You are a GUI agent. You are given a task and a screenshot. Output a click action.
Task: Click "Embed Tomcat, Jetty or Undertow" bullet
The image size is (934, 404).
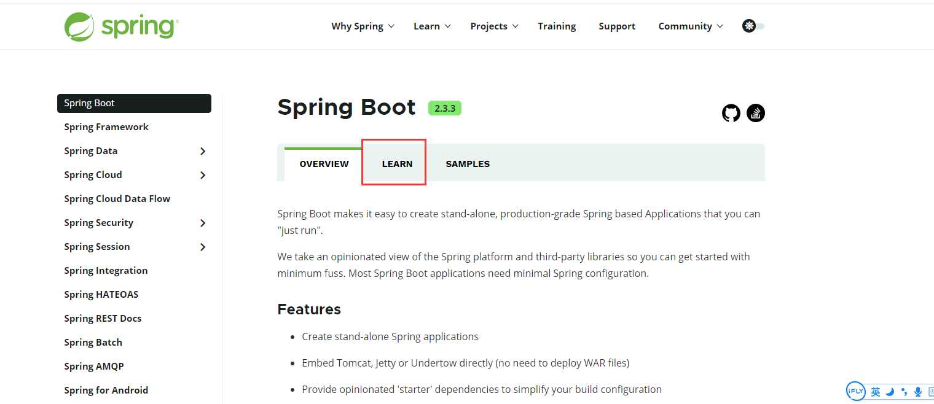[x=466, y=363]
